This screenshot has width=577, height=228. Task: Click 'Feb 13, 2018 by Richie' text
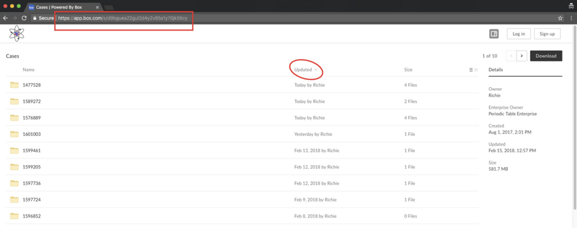coord(317,151)
